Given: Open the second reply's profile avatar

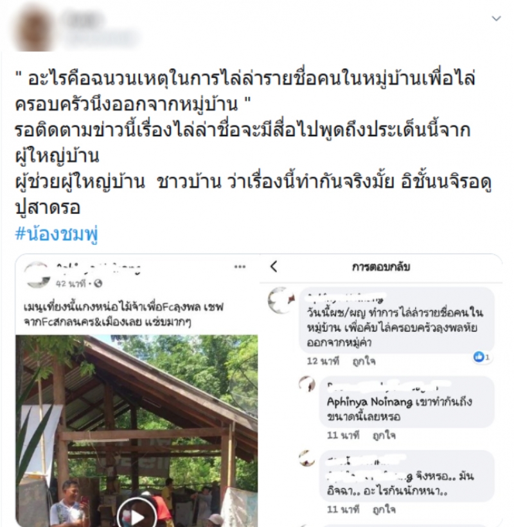Looking at the screenshot, I should point(307,384).
